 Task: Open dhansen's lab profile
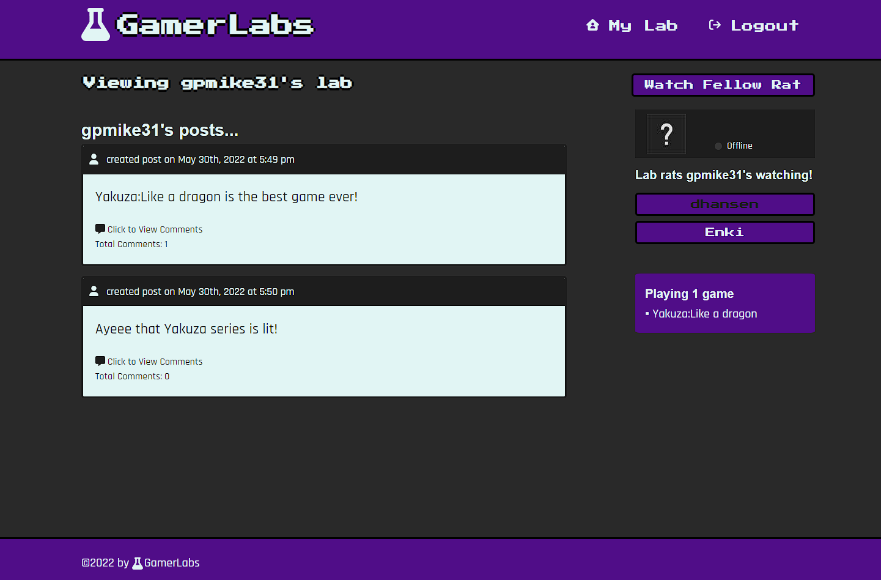pyautogui.click(x=724, y=204)
